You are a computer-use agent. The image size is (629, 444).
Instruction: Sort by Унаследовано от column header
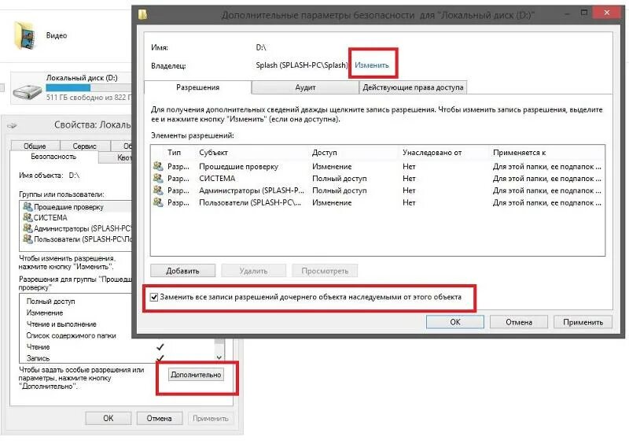(432, 153)
